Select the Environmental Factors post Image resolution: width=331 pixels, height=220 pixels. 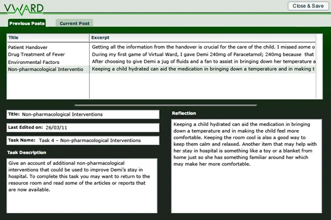click(34, 62)
